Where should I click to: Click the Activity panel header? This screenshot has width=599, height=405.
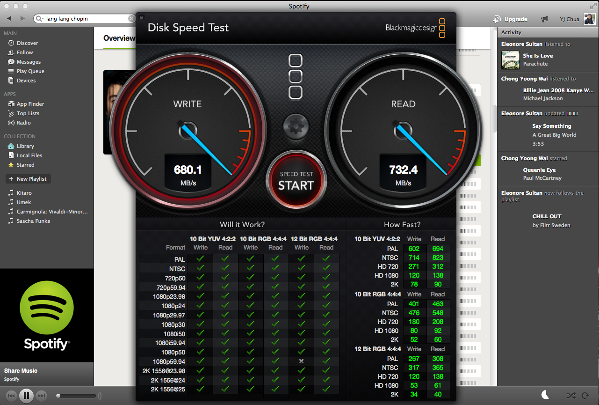coord(548,32)
